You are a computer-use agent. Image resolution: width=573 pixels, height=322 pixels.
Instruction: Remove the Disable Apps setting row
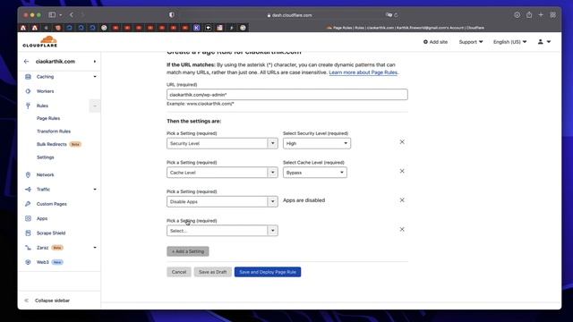coord(402,200)
